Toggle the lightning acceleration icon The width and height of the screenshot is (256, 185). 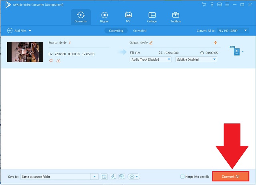point(113,177)
